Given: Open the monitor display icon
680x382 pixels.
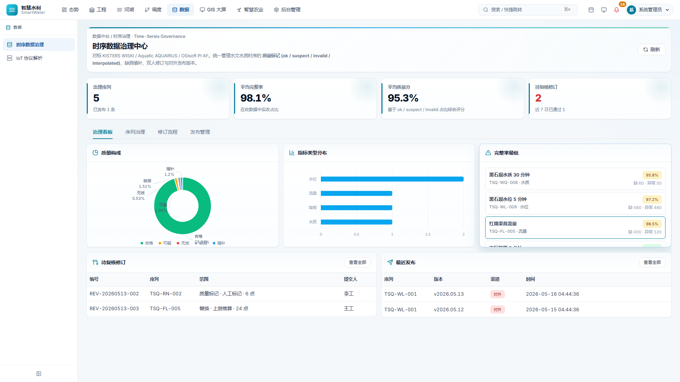Looking at the screenshot, I should point(604,10).
